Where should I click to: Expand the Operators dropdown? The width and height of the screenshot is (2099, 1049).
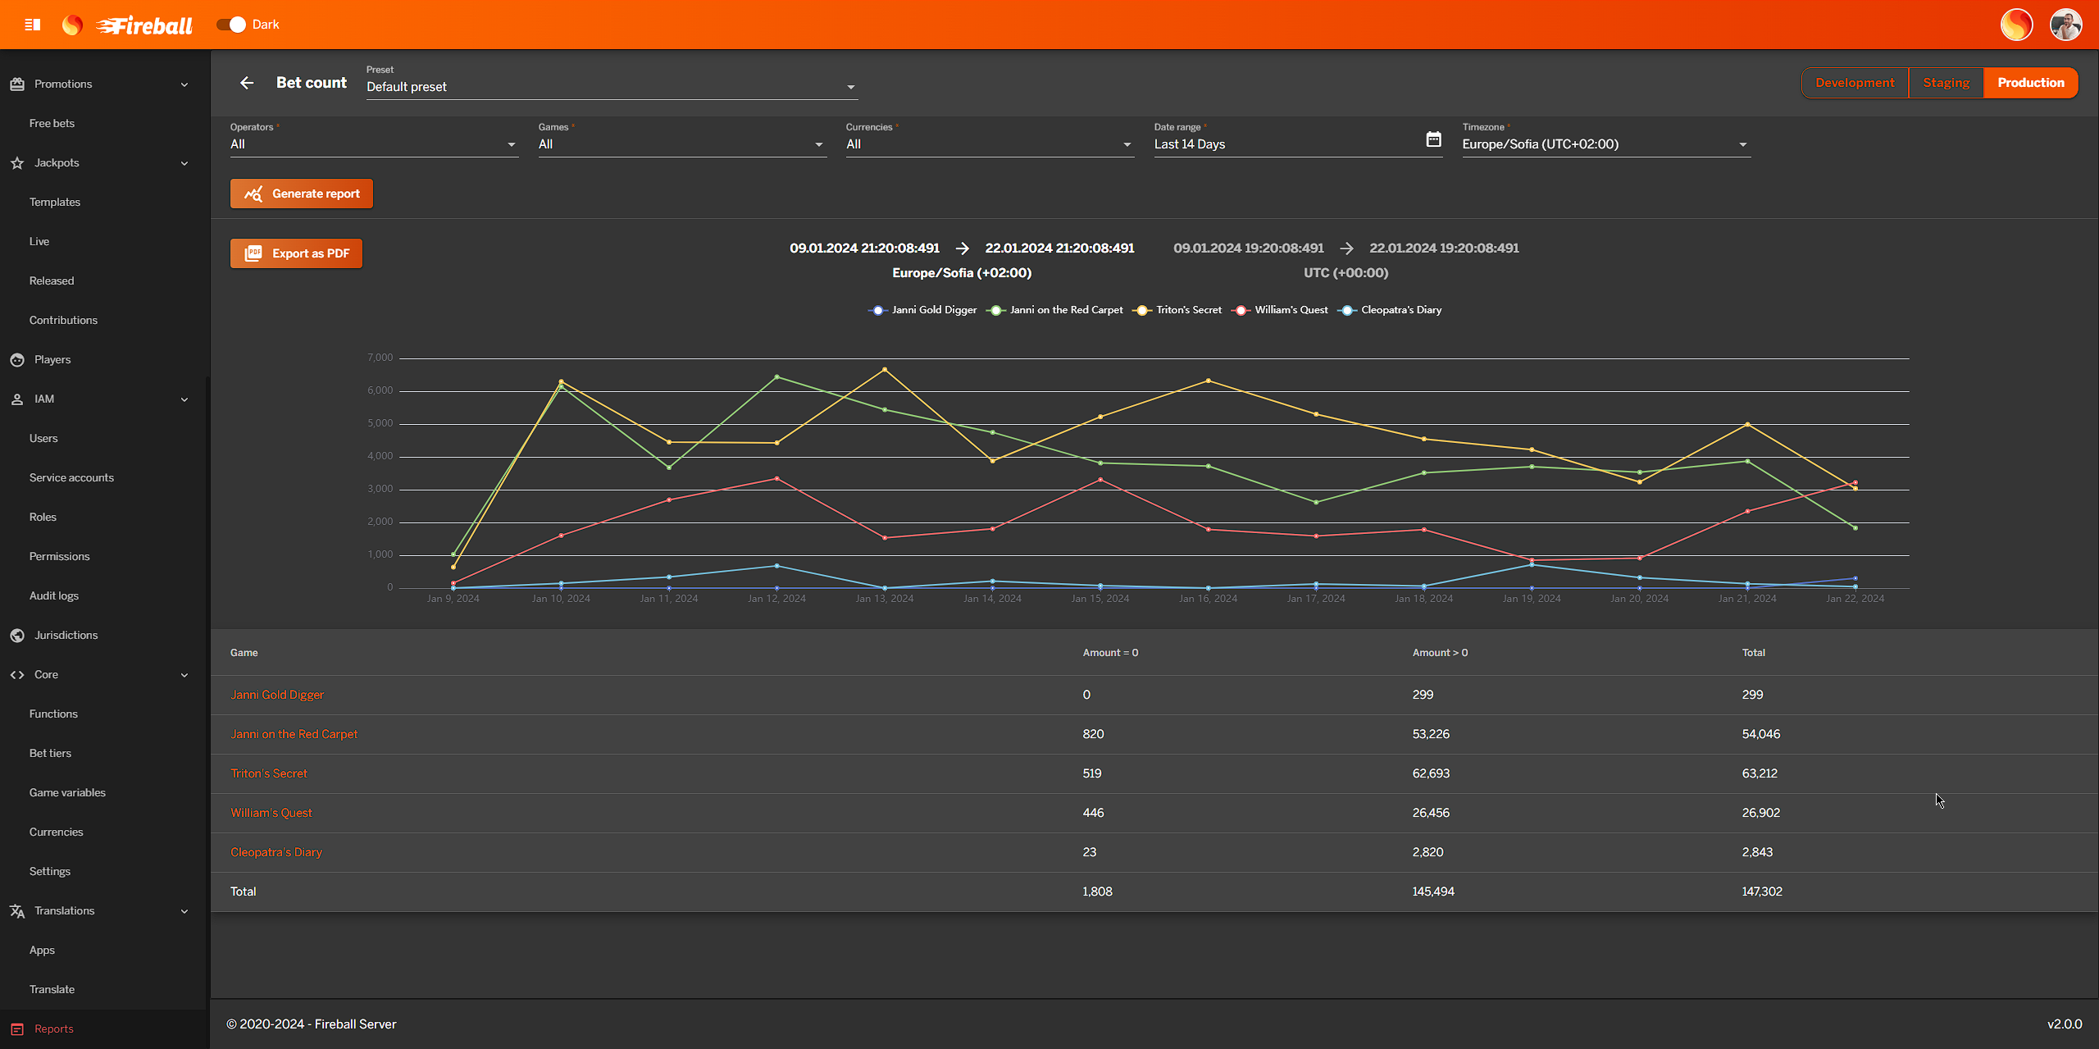[x=373, y=144]
